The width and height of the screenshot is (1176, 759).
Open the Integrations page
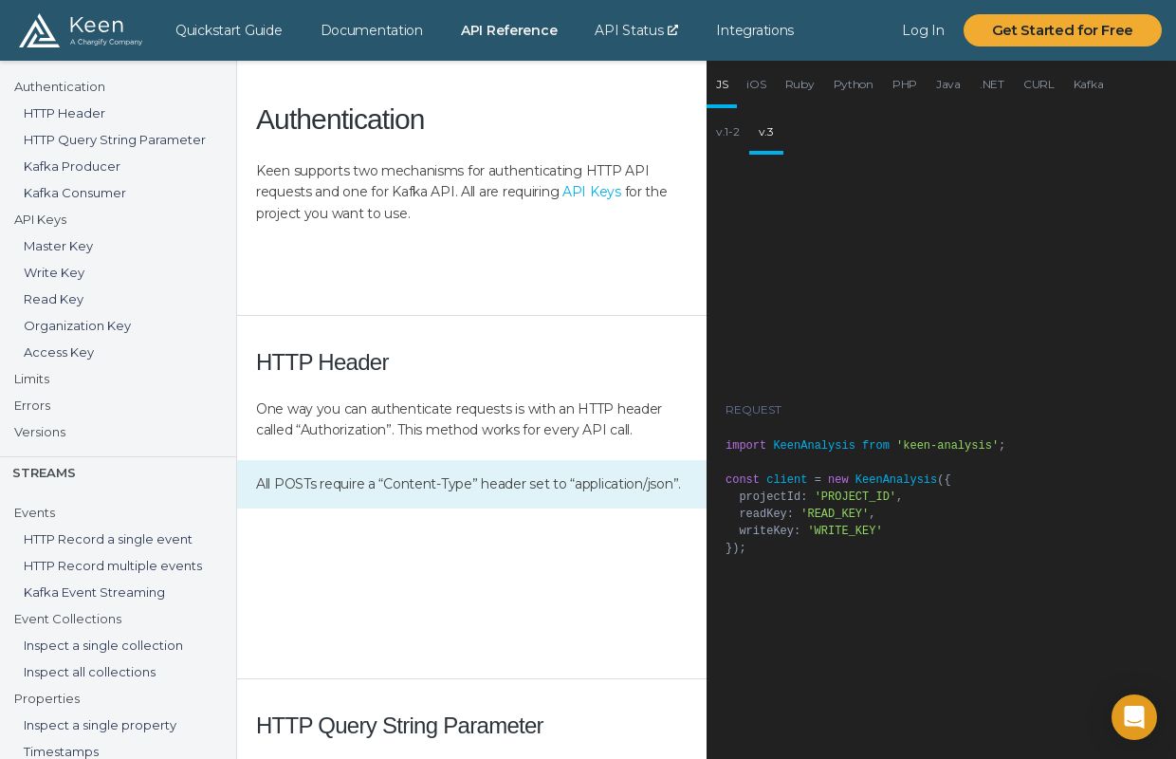click(x=755, y=30)
